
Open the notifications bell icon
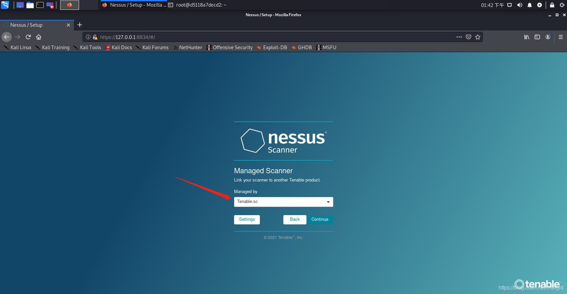(x=530, y=5)
